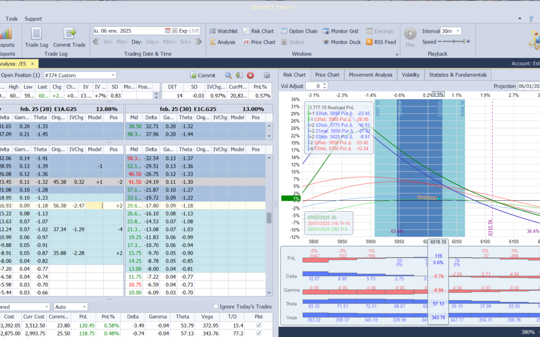Decrease playback speed with minus icon
540x337 pixels.
click(439, 41)
